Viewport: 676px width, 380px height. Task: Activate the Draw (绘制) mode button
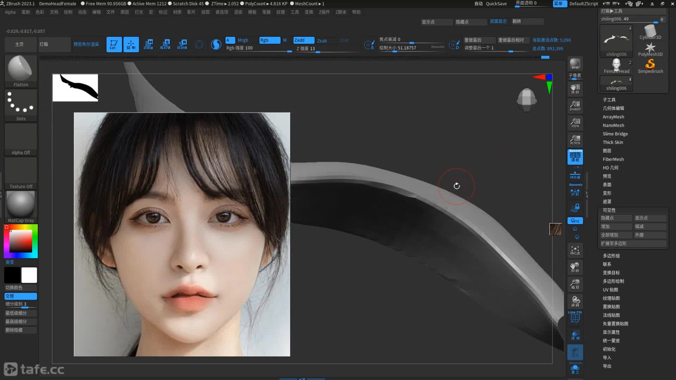[131, 45]
